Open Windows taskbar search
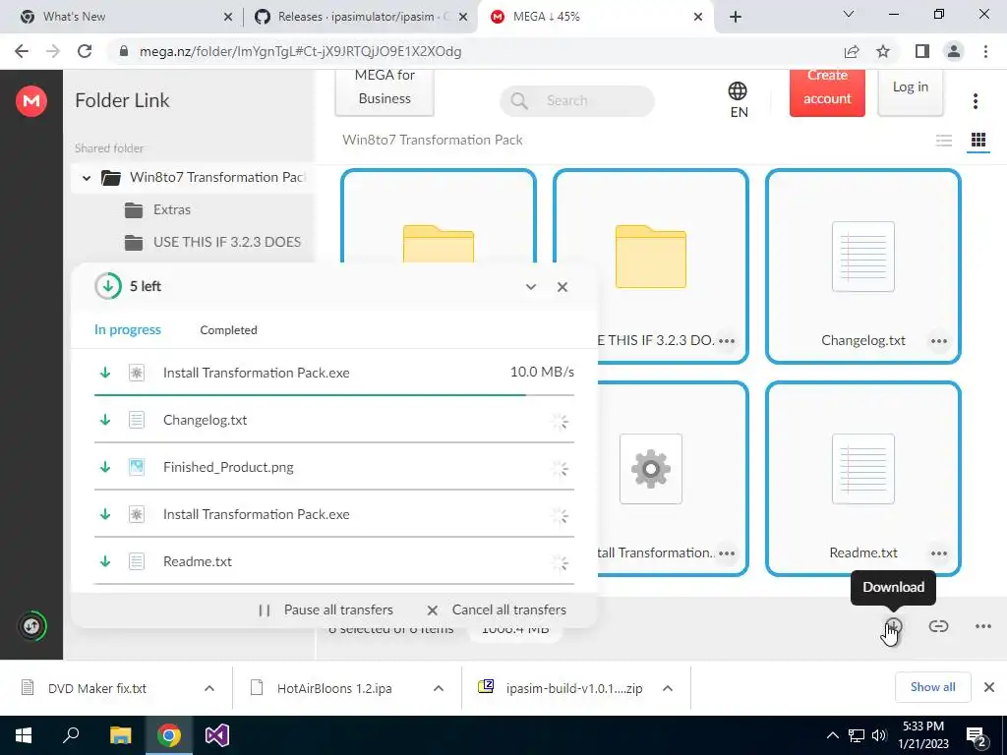 71,735
